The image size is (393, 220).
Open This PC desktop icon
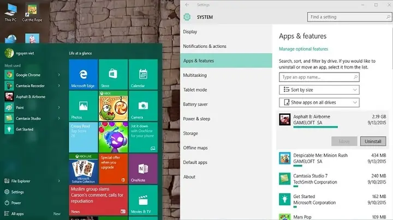[10, 13]
